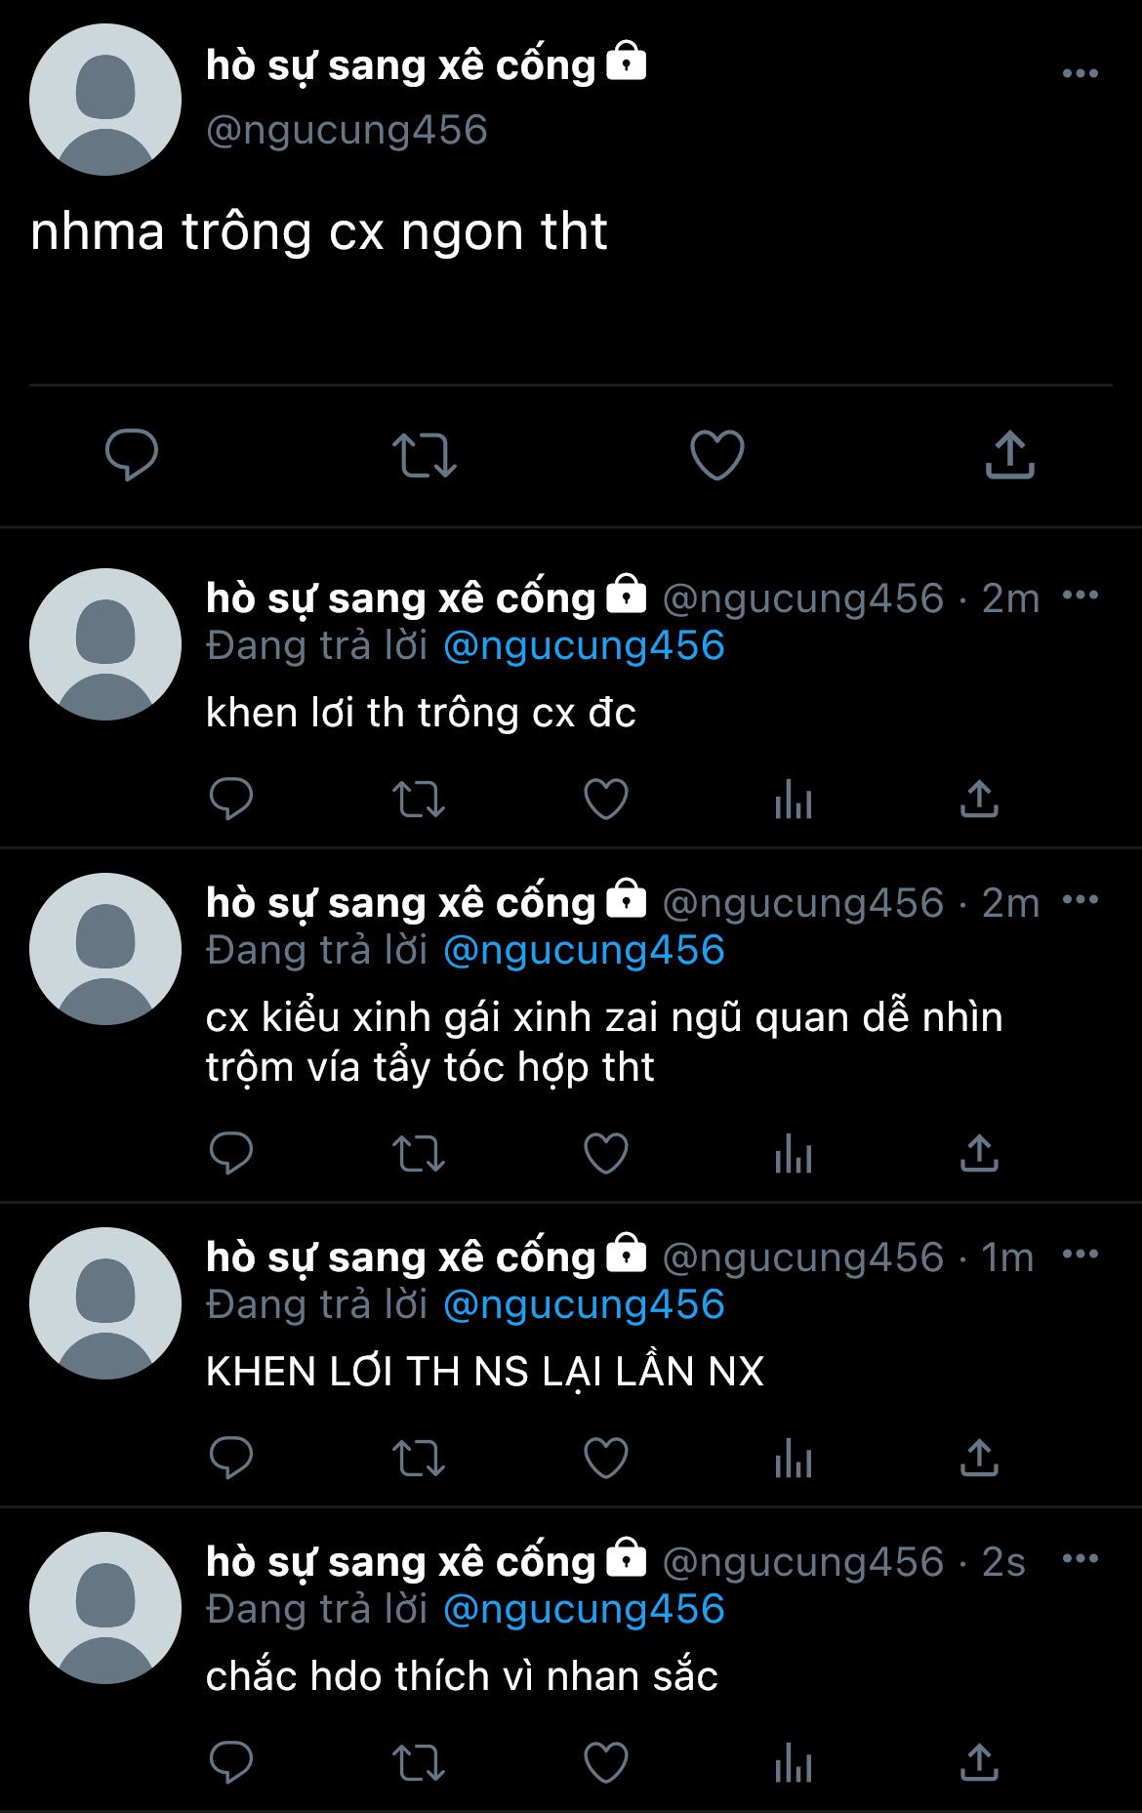Viewport: 1142px width, 1813px height.
Task: Open the text of reply "chắc hdo thích vì nhan sắc"
Action: [x=462, y=1676]
